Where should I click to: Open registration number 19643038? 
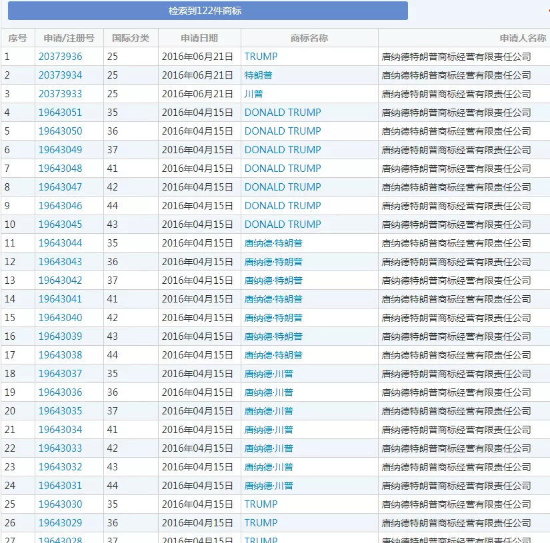(60, 355)
